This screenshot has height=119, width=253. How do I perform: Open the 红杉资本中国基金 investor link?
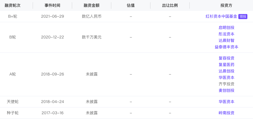click(221, 16)
